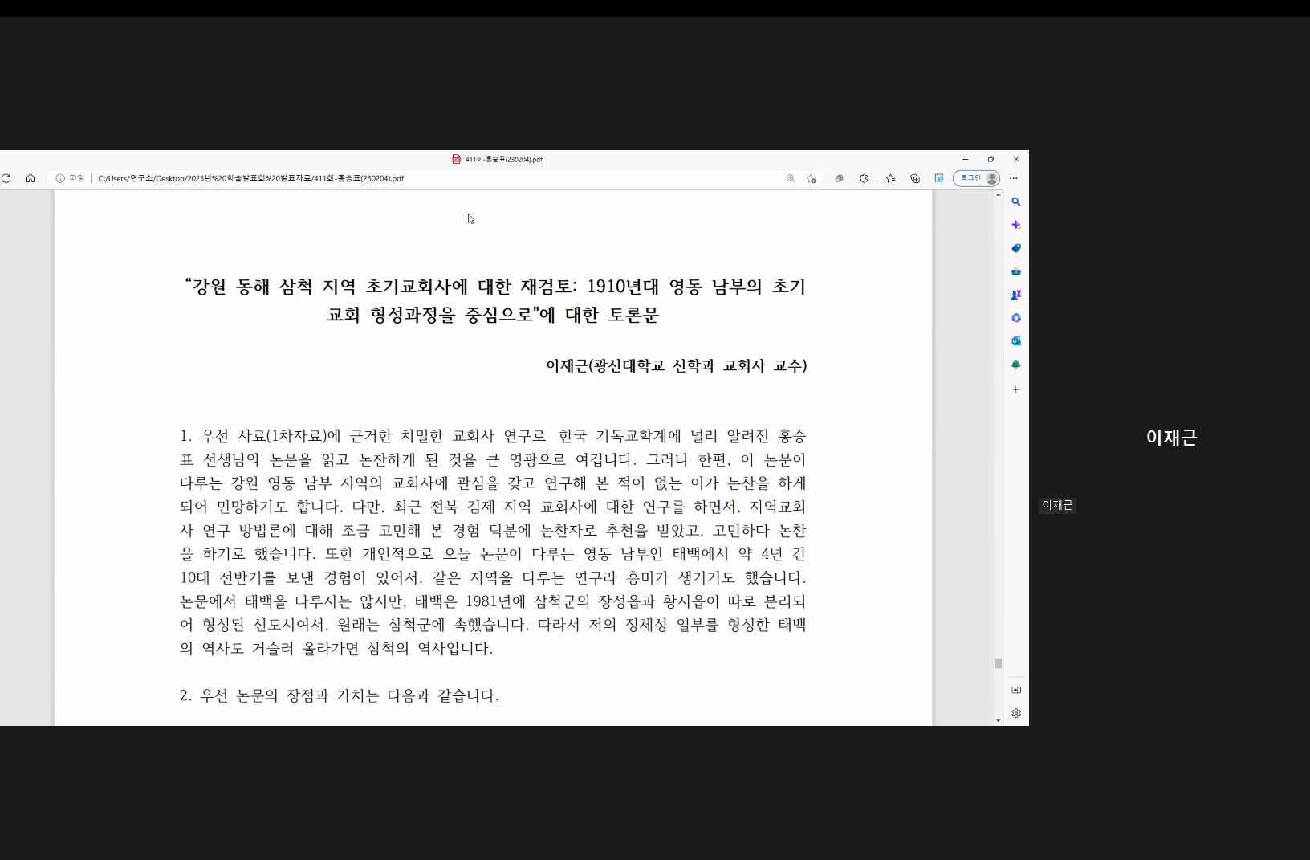Open site info icon next to 파일
1310x860 pixels.
pos(60,178)
